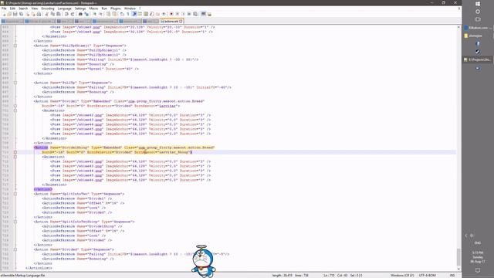
Task: Save the current recorded macro icon
Action: pos(195,14)
